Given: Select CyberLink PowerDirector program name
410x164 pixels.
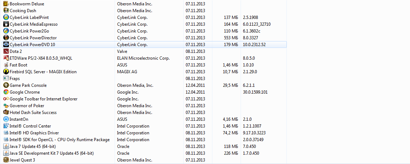Looking at the screenshot, I should point(33,38).
